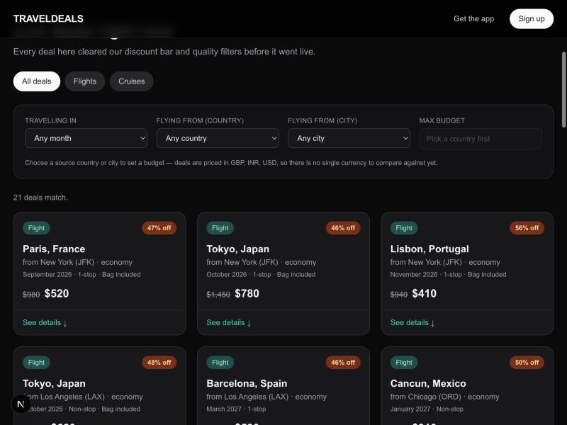This screenshot has height=425, width=567.
Task: Click the from Chicago (ORD) economy text
Action: click(444, 397)
